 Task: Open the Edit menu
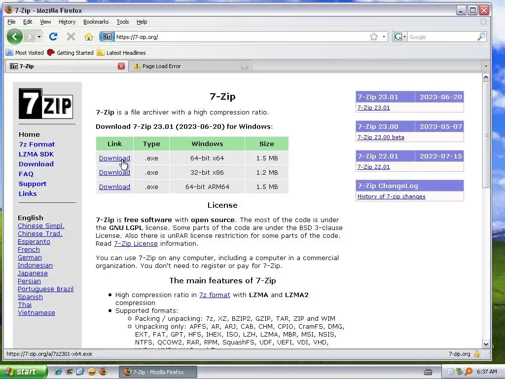point(28,22)
